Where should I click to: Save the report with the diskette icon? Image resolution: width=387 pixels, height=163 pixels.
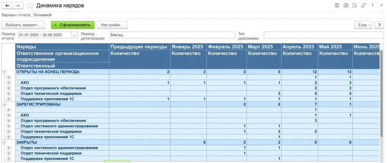coord(337,5)
